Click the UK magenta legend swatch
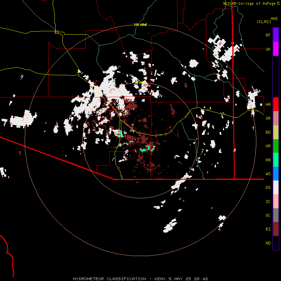Viewport: 281px width, 281px height. (x=276, y=49)
